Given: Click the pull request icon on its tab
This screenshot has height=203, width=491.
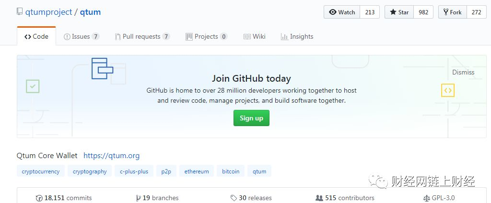Looking at the screenshot, I should coord(118,37).
